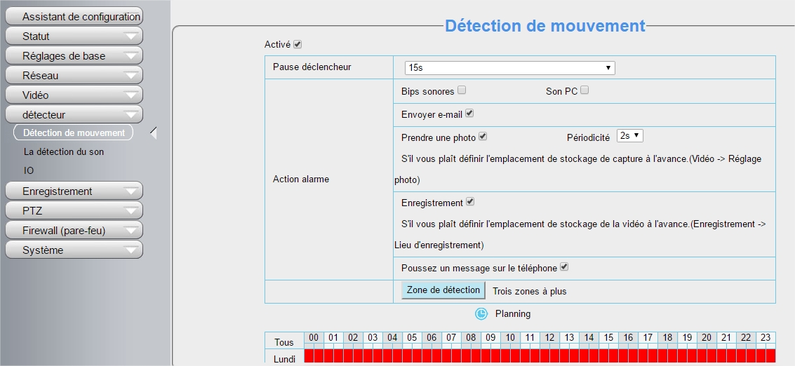Enable the Son PC checkbox
Screen dimensions: 795x366
tap(584, 90)
